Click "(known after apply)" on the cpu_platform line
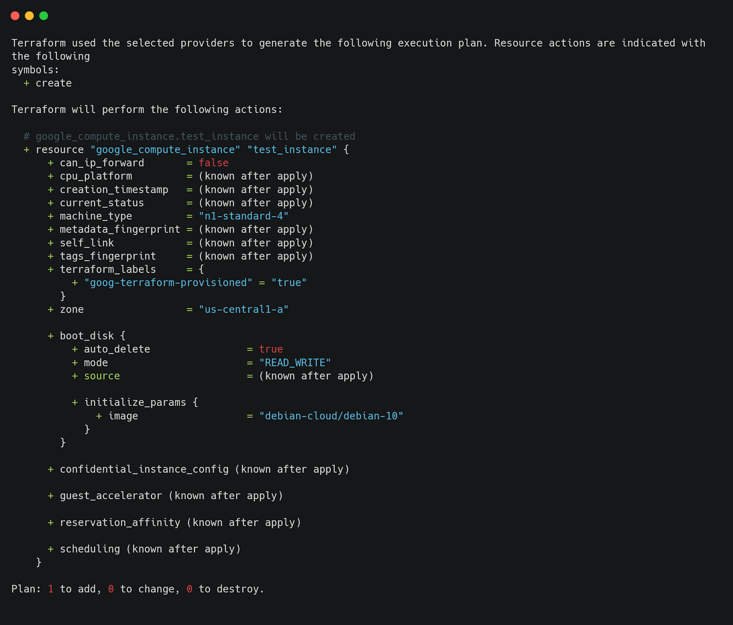Image resolution: width=733 pixels, height=625 pixels. (x=256, y=176)
